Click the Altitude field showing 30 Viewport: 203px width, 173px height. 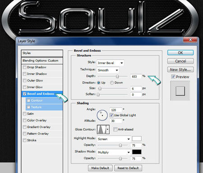click(116, 121)
